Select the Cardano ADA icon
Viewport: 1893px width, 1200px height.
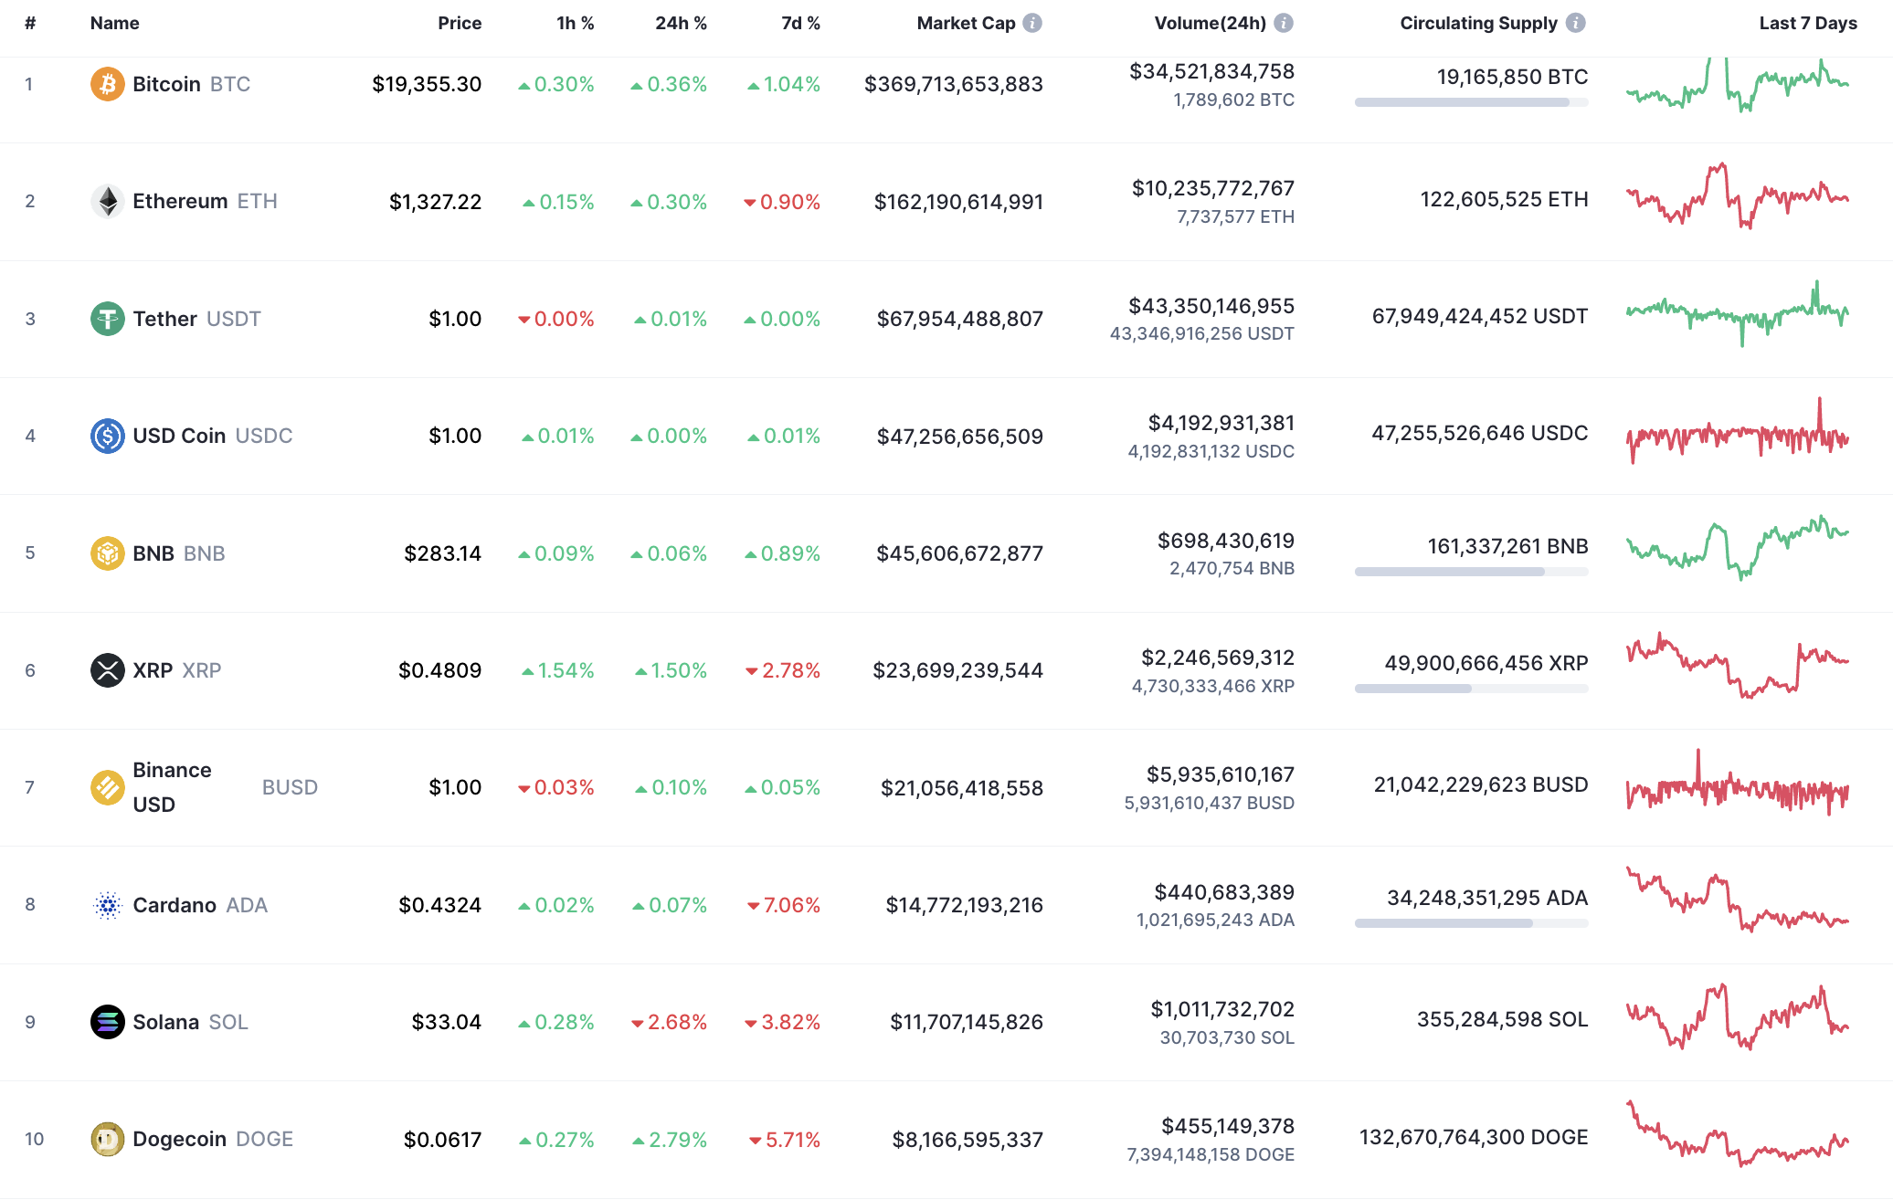coord(107,905)
